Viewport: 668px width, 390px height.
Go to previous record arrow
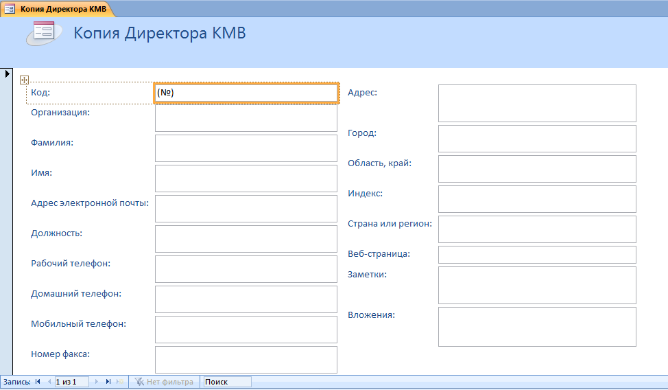click(49, 382)
